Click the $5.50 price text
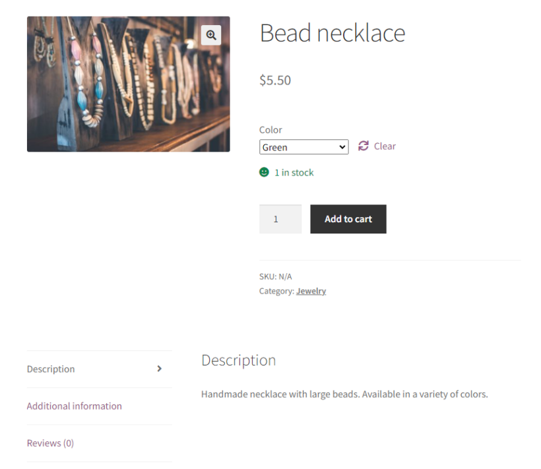The height and width of the screenshot is (469, 541). pos(275,80)
